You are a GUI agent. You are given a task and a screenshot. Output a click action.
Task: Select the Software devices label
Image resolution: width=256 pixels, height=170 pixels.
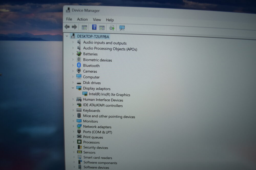point(96,167)
